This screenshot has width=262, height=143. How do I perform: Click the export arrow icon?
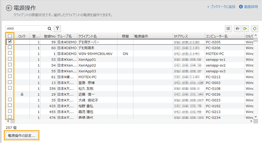[245, 29]
